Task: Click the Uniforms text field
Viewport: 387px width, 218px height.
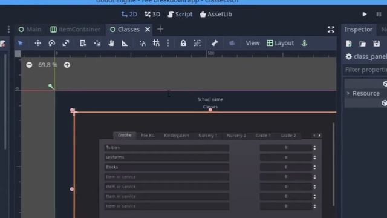Action: pos(167,157)
